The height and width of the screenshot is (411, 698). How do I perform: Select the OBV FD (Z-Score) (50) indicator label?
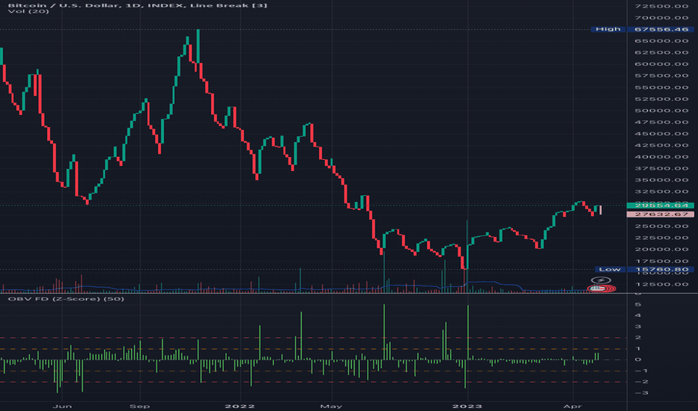click(66, 299)
